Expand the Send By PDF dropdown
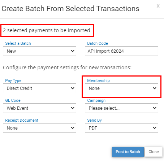This screenshot has height=161, width=164. 121,128
